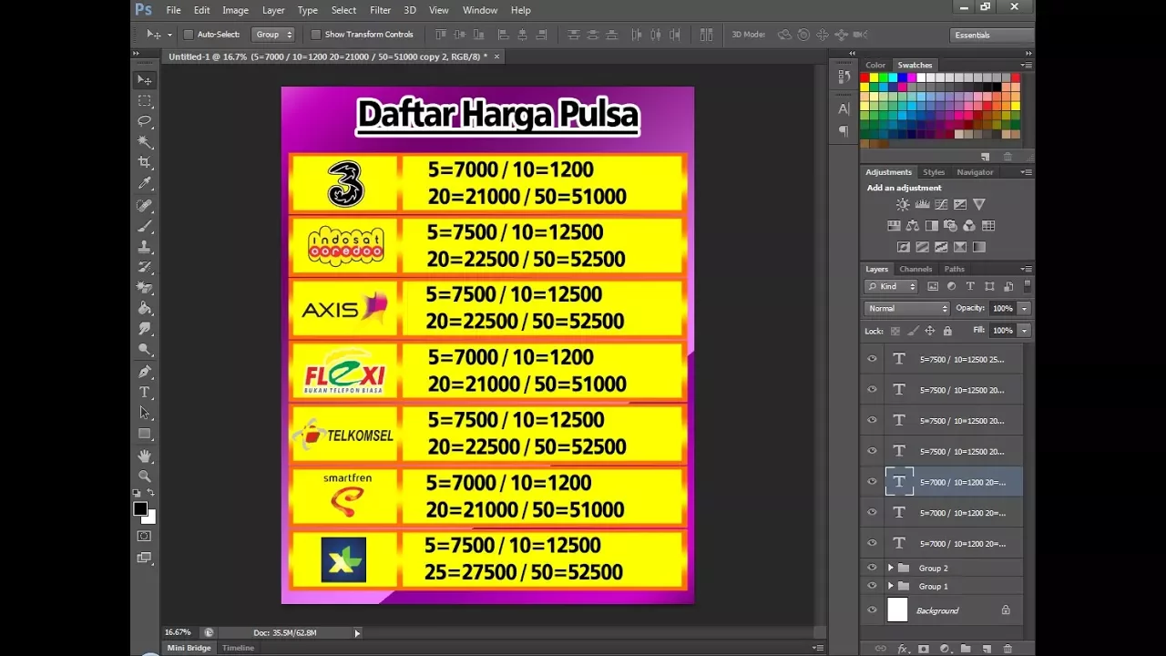The width and height of the screenshot is (1166, 656).
Task: Open the Kind layer filter dropdown
Action: pos(892,286)
